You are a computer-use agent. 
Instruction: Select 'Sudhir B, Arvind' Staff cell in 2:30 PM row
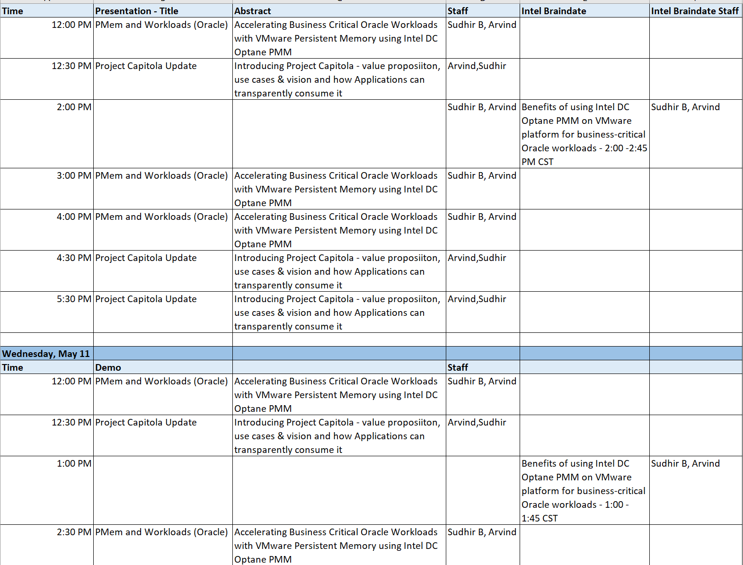coord(483,545)
